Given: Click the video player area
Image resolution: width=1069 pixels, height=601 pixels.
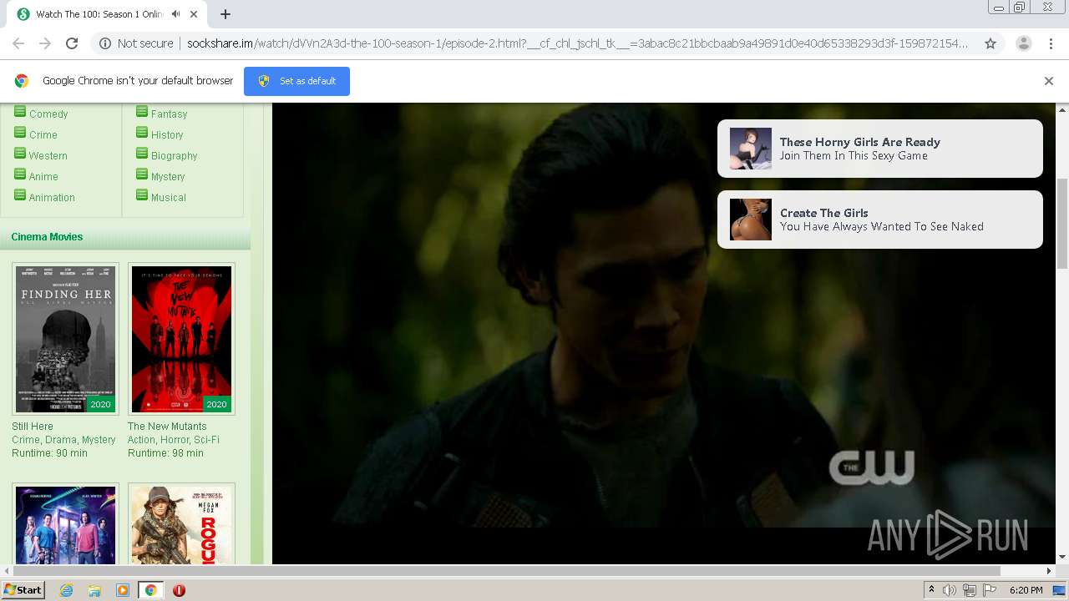Looking at the screenshot, I should pyautogui.click(x=664, y=334).
